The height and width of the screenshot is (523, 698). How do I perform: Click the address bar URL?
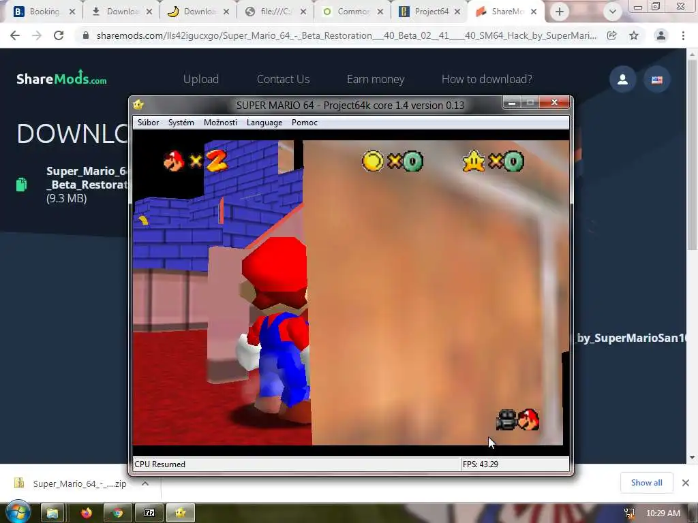pos(346,35)
